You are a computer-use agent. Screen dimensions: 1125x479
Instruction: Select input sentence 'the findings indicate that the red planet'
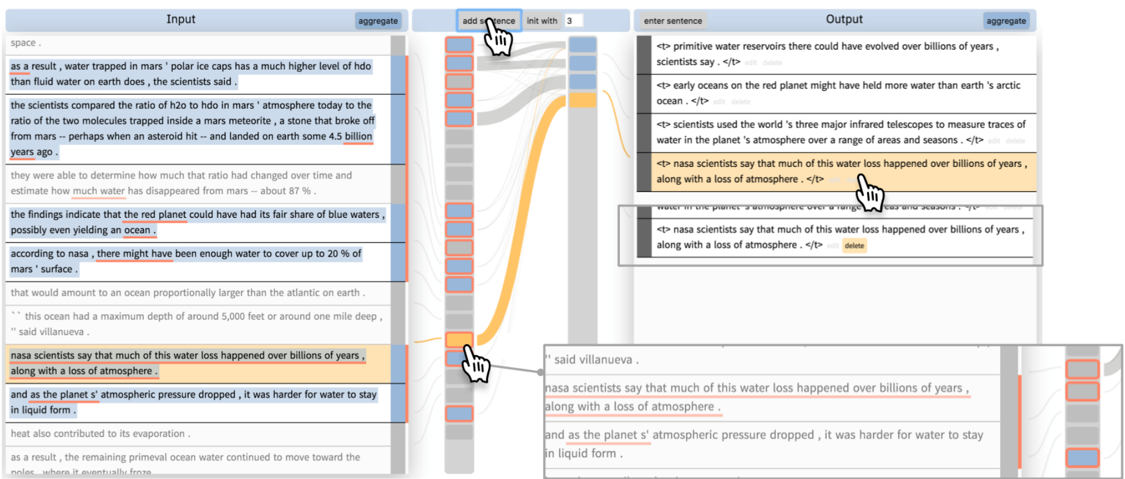click(199, 223)
